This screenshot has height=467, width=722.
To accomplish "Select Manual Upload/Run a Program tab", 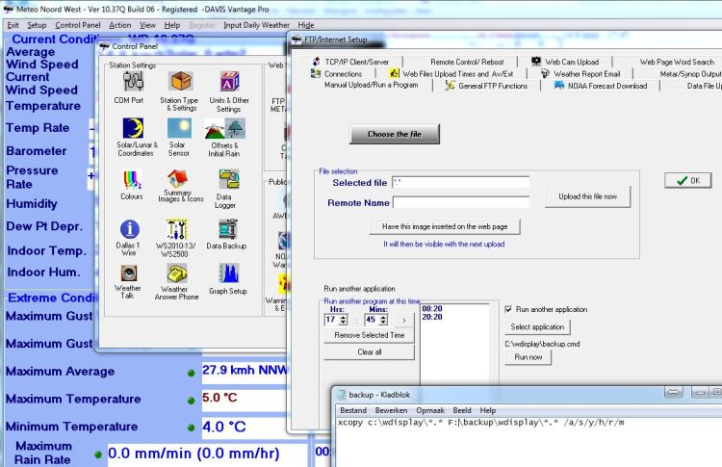I will point(372,85).
